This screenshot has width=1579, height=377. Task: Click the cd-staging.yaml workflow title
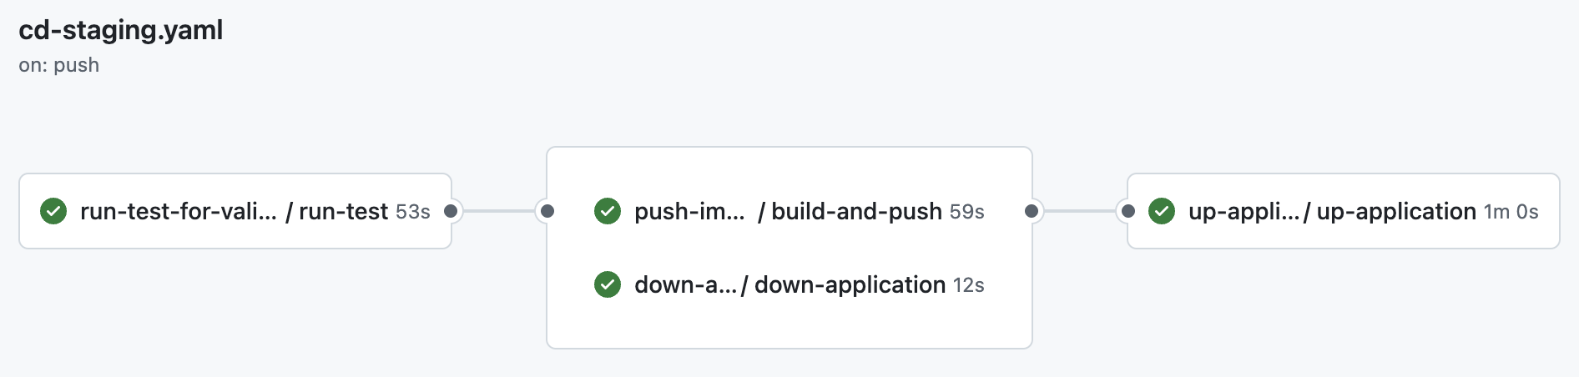click(x=121, y=30)
